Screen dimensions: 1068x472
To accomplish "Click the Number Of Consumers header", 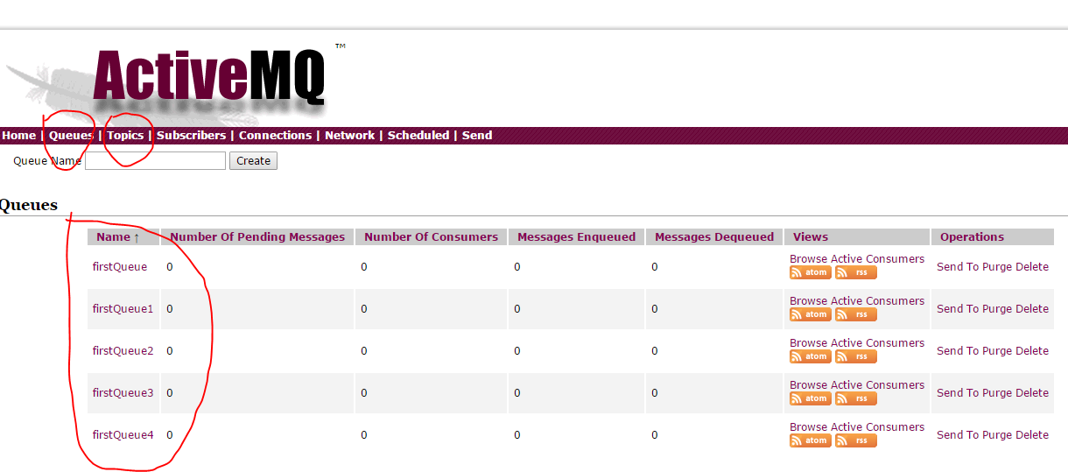I will (x=431, y=237).
